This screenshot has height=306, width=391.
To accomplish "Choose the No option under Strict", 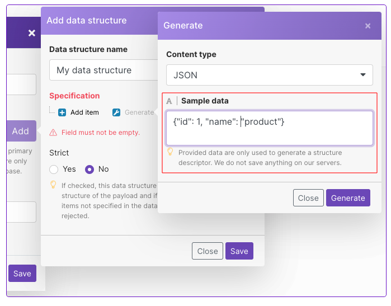I will [89, 169].
